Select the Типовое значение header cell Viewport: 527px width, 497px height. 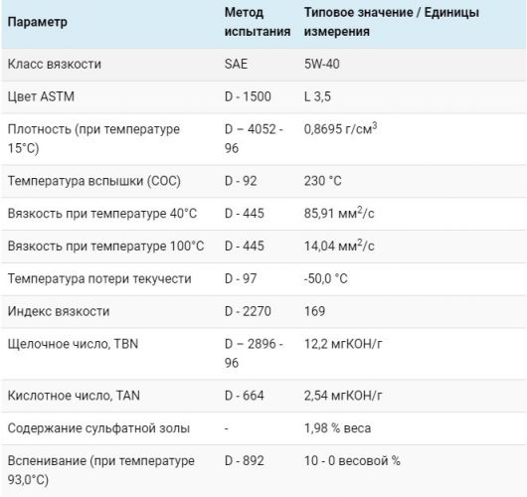pos(392,22)
